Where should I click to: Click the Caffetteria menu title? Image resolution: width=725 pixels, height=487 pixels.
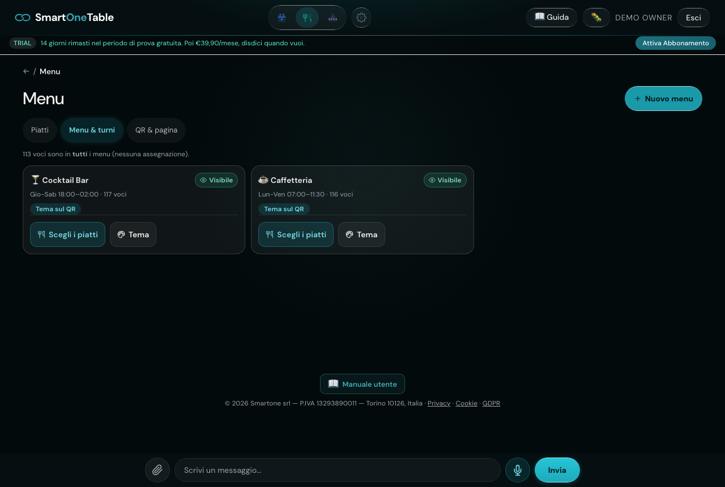click(x=291, y=180)
